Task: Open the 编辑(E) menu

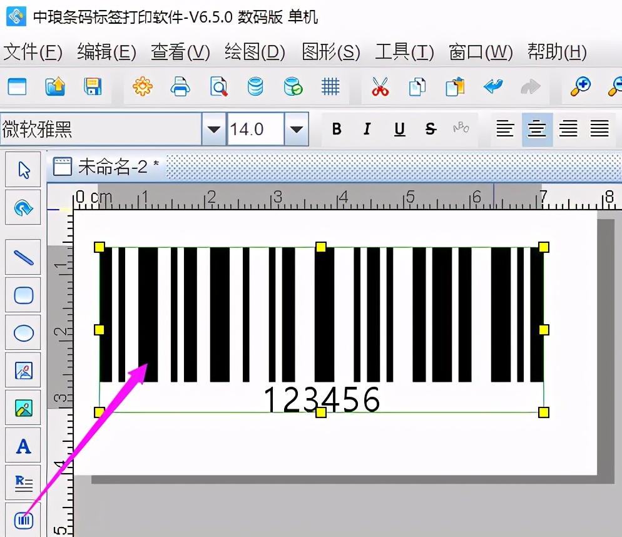Action: point(107,52)
